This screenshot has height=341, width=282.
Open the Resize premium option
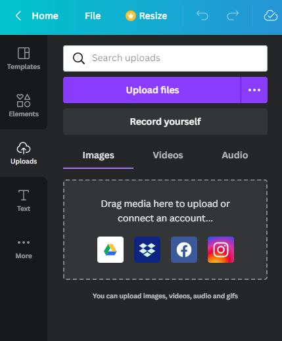[x=146, y=16]
